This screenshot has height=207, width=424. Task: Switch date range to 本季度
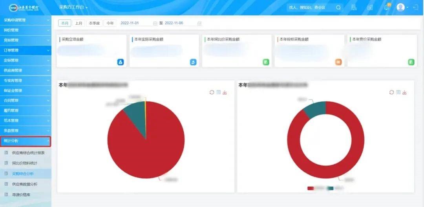(x=94, y=23)
